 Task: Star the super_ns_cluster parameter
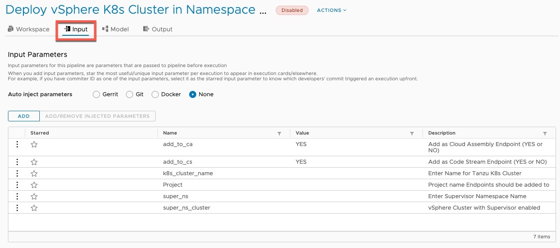coord(34,208)
